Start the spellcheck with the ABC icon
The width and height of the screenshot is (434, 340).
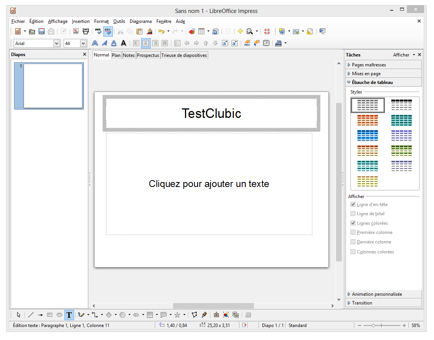[x=99, y=31]
